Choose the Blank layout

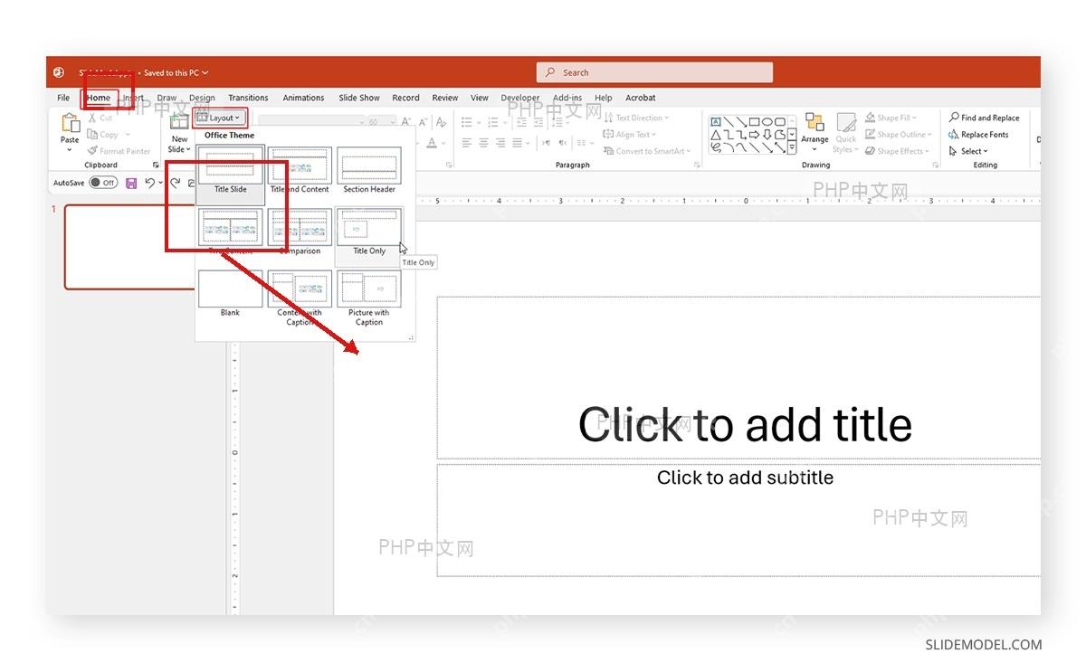(231, 295)
